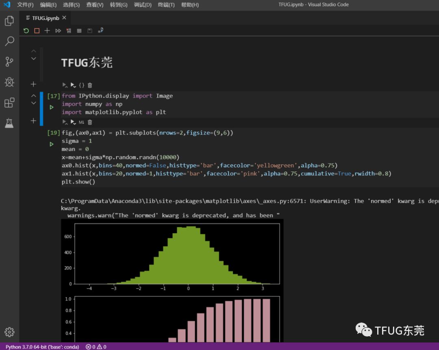Click the 'sigma = 1' code line
The image size is (439, 350).
click(x=77, y=141)
